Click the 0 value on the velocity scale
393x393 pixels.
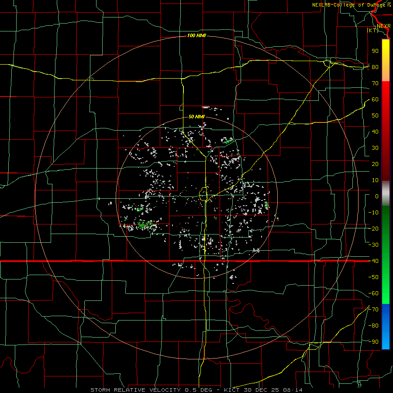[377, 196]
